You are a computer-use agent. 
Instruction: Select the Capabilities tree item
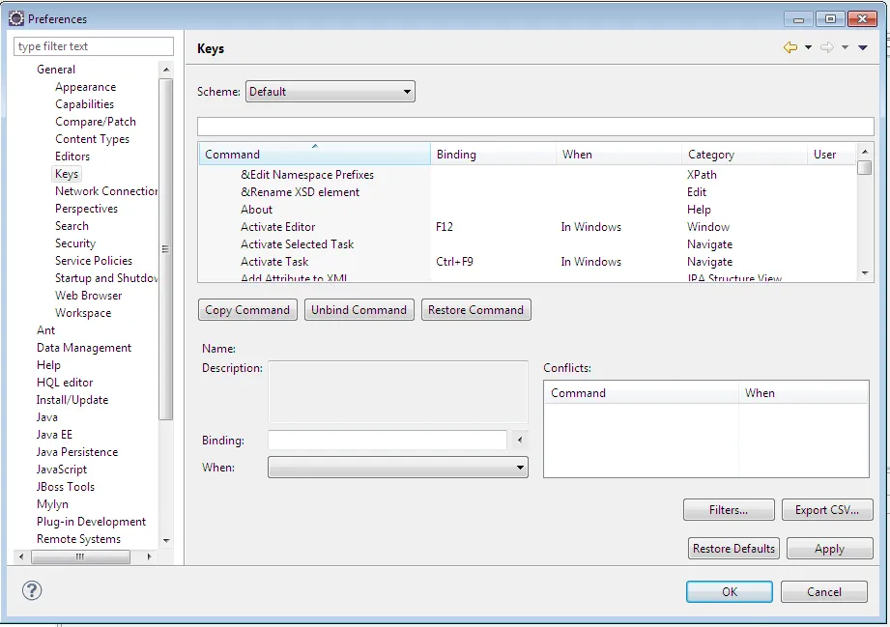coord(85,104)
